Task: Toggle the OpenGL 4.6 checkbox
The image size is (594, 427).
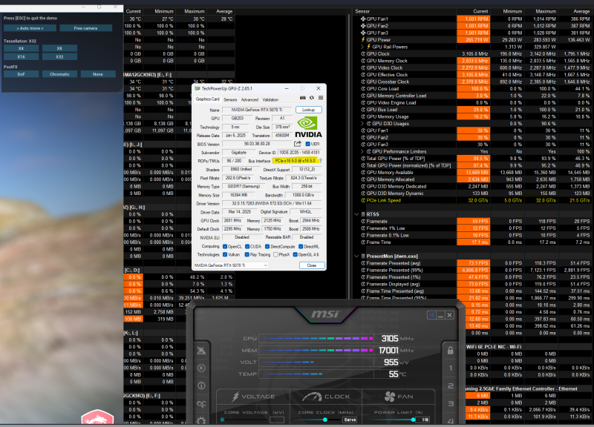Action: (x=295, y=254)
